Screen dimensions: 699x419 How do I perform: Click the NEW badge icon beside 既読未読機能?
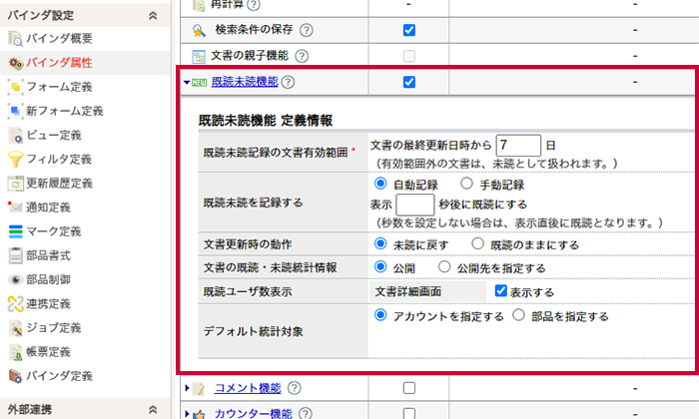pyautogui.click(x=200, y=83)
